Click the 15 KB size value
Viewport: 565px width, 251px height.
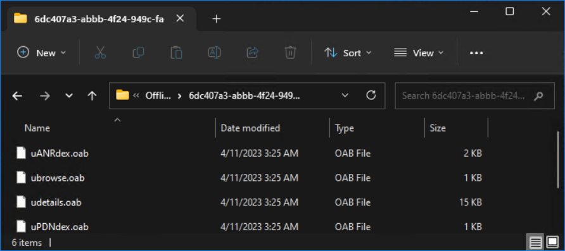(471, 202)
